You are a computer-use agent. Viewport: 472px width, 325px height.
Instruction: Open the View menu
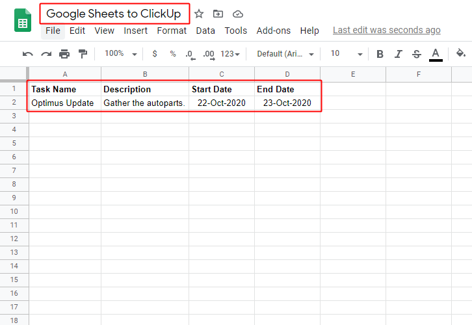tap(104, 31)
